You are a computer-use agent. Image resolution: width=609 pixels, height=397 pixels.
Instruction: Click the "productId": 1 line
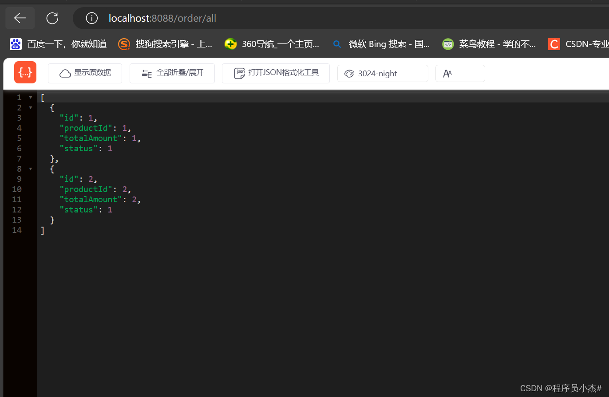click(96, 128)
